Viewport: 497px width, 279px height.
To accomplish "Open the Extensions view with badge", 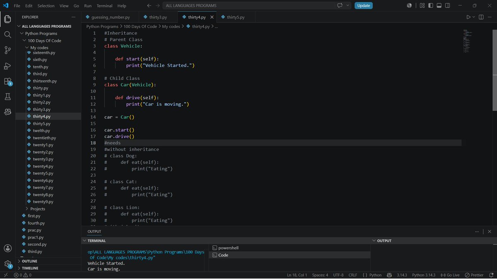I will click(x=7, y=81).
